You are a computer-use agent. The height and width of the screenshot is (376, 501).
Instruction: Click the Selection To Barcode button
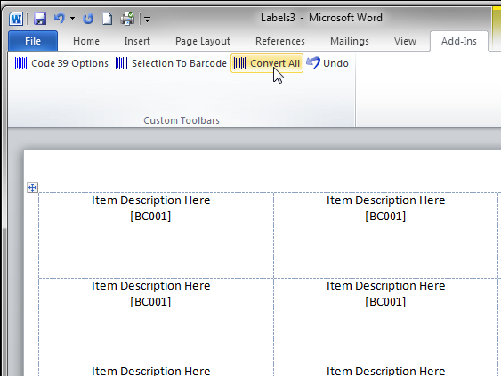(171, 63)
